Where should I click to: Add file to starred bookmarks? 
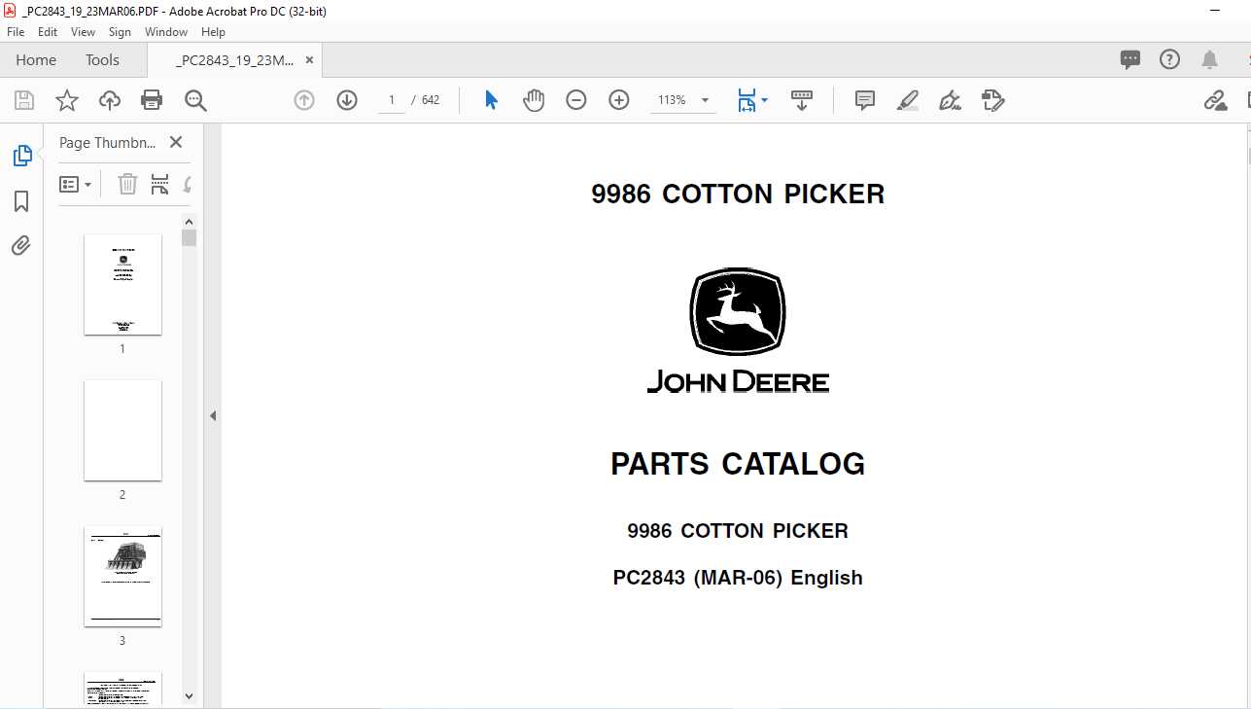66,100
